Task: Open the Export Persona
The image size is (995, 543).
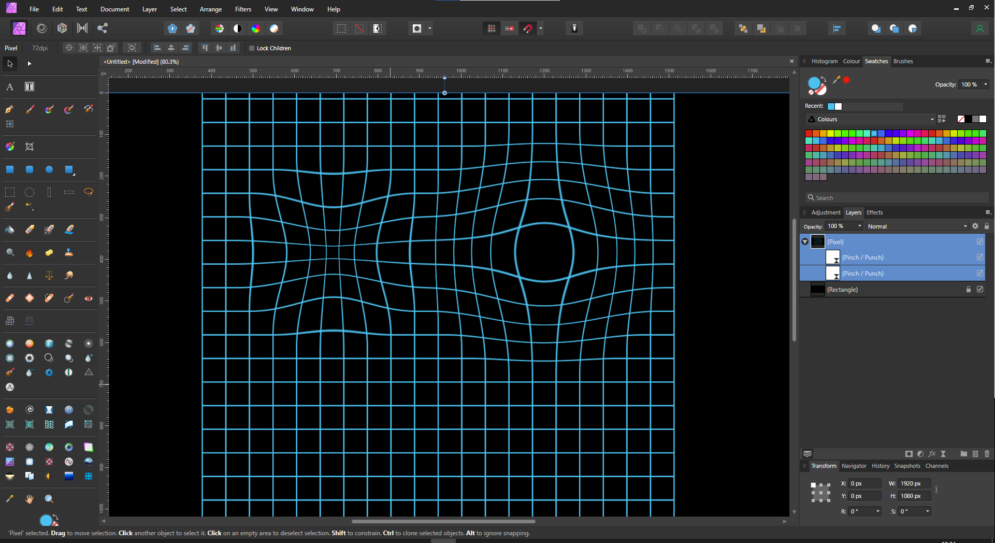Action: (103, 28)
